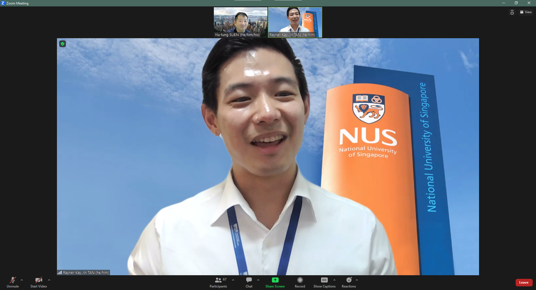Image resolution: width=536 pixels, height=290 pixels.
Task: Leave the meeting
Action: point(524,282)
